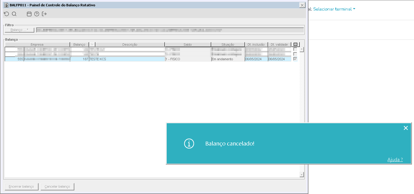The image size is (414, 194).
Task: Select the '1 - FISICO' saldo cell
Action: coord(188,59)
